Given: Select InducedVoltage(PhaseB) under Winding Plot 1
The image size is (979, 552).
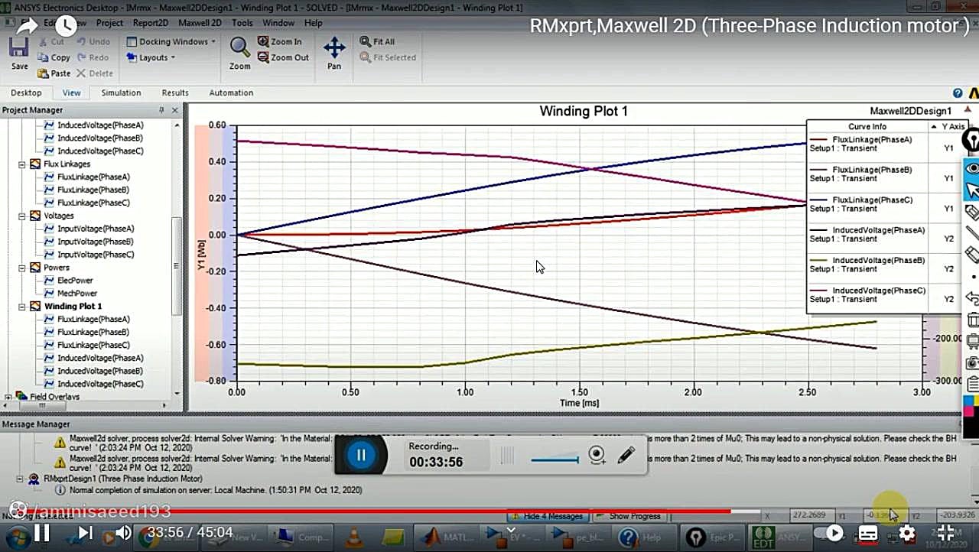Looking at the screenshot, I should (x=100, y=371).
